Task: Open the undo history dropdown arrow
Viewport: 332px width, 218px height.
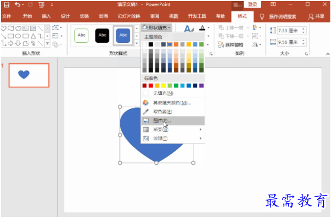Action: [x=23, y=4]
